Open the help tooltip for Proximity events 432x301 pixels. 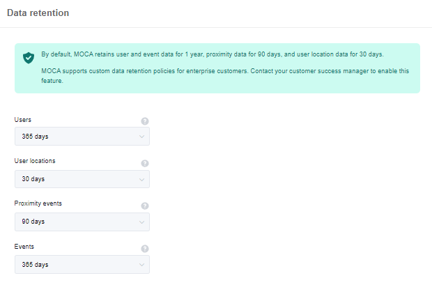145,206
